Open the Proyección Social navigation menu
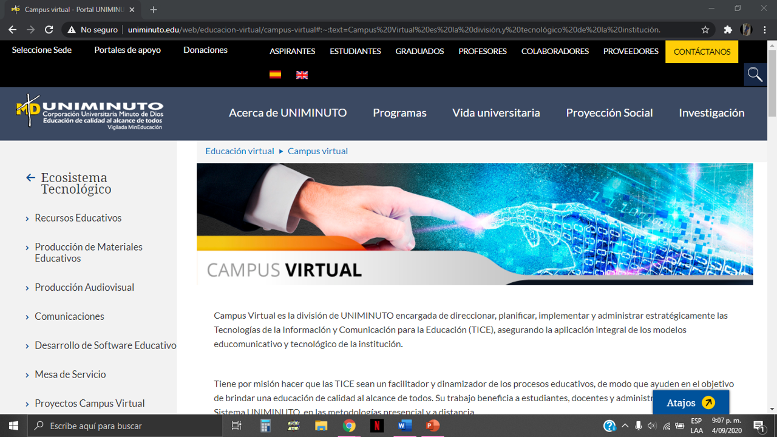The height and width of the screenshot is (437, 777). pos(609,113)
